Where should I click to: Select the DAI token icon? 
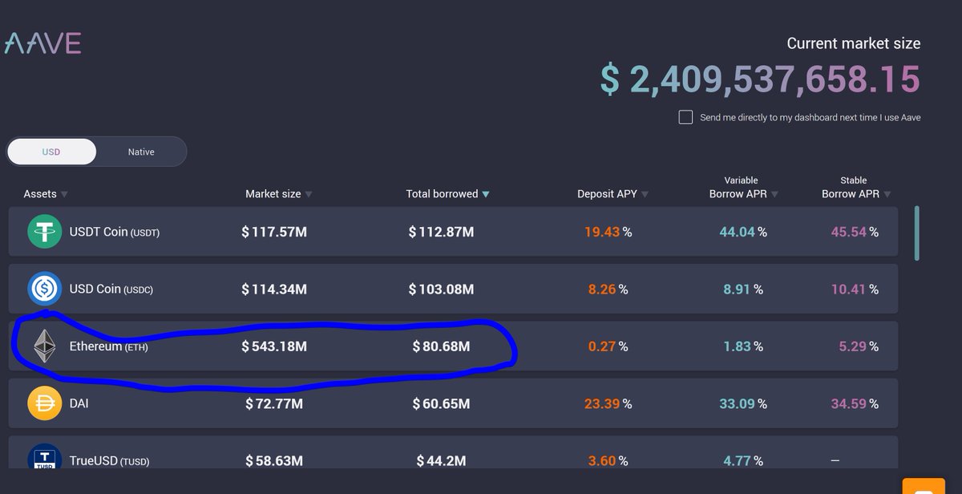click(x=44, y=403)
